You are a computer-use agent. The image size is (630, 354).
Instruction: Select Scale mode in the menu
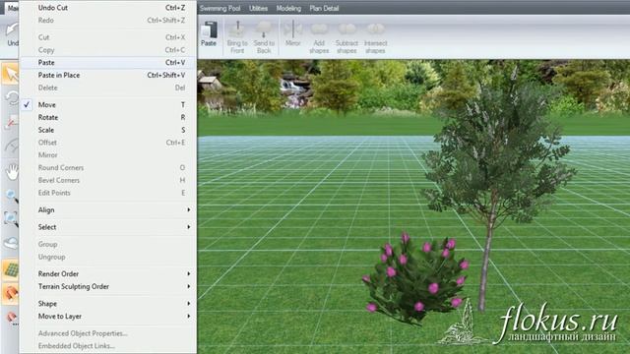108,130
